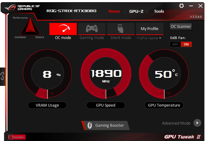Click the GPU Speed gauge dial

point(106,74)
